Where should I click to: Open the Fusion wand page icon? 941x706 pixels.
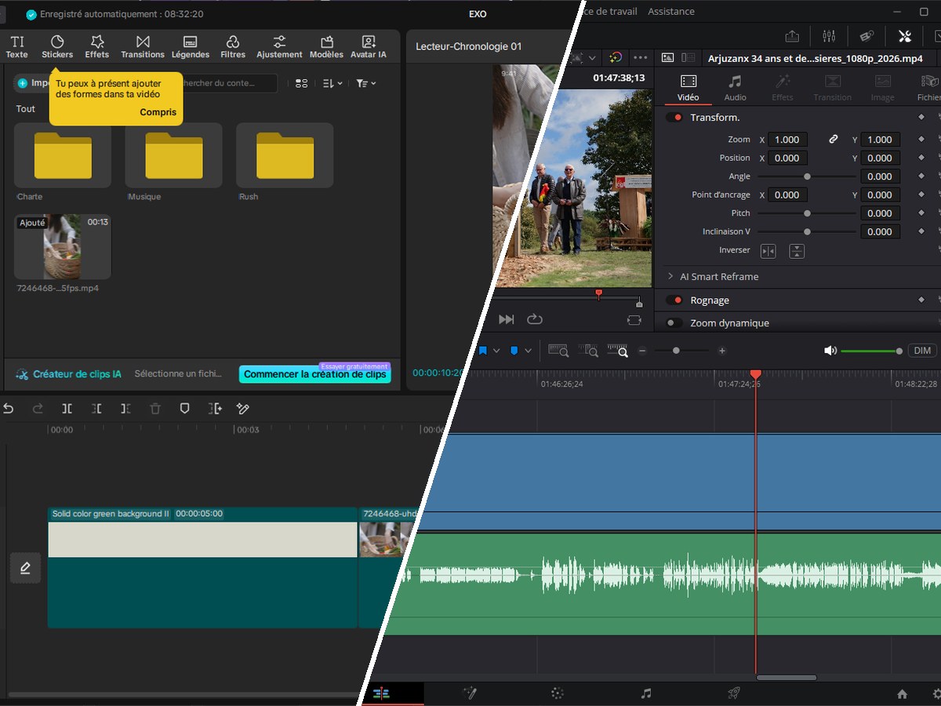point(470,693)
